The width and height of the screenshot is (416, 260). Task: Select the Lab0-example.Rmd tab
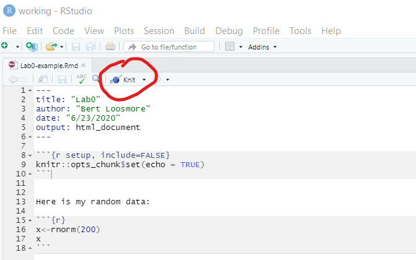coord(49,66)
